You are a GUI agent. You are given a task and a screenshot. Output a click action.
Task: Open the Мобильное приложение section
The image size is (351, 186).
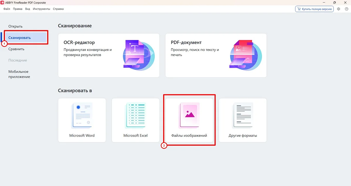click(x=19, y=74)
